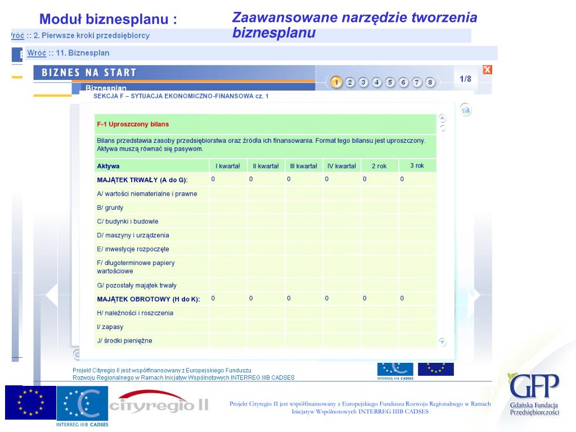The width and height of the screenshot is (576, 432).
Task: Go to page 8 of the biznesplan
Action: coord(430,82)
